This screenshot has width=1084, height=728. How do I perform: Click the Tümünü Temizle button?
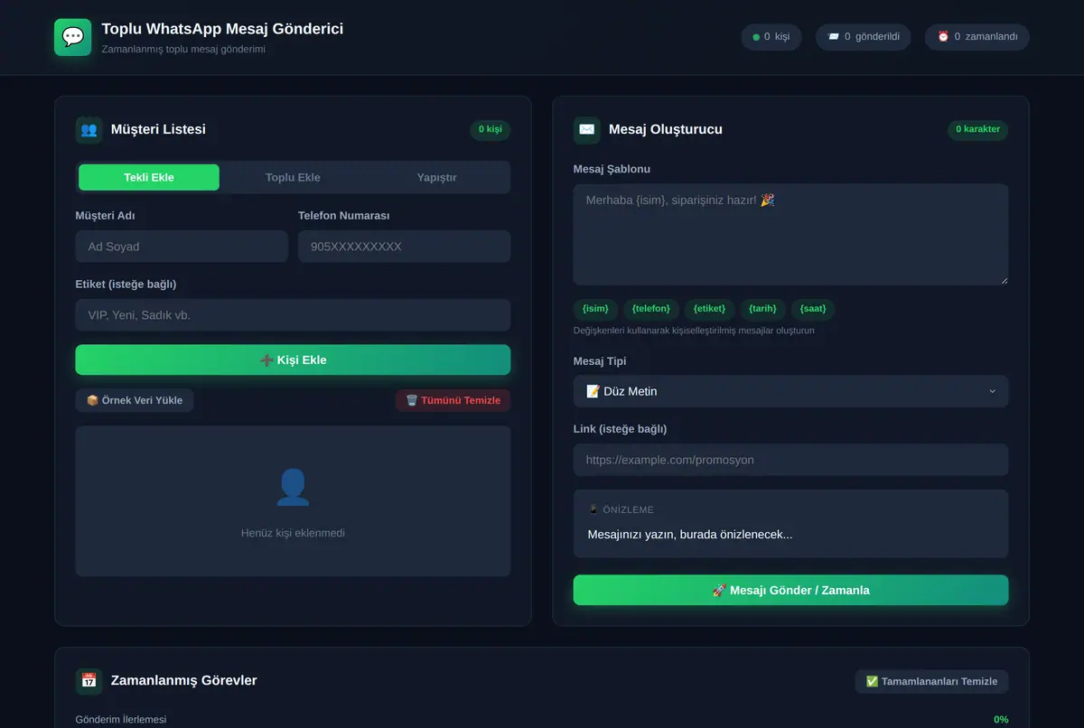pos(453,400)
